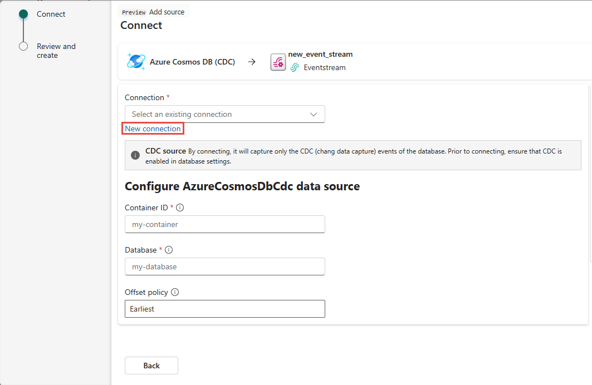Click the info icon beside Database label
592x385 pixels.
pos(169,250)
